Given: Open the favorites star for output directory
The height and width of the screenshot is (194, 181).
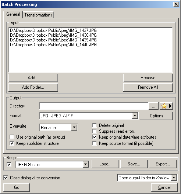Looking at the screenshot, I should (x=164, y=106).
